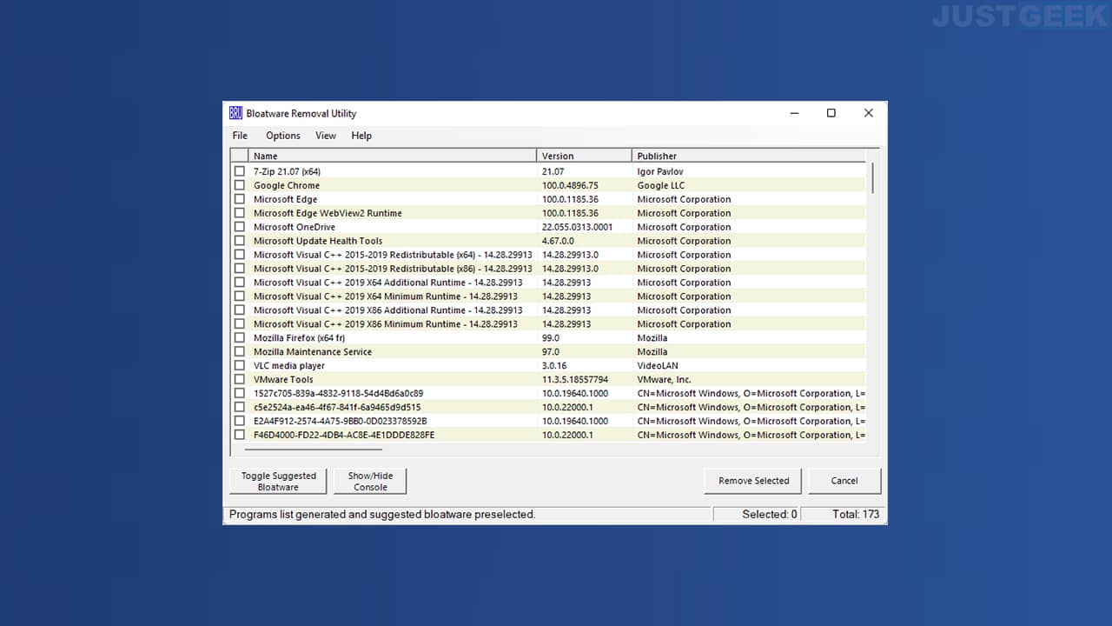This screenshot has width=1112, height=626.
Task: Click version 100.0.4896.75 of Google Chrome
Action: [570, 186]
